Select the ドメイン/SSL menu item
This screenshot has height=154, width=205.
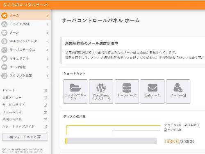pyautogui.click(x=25, y=24)
